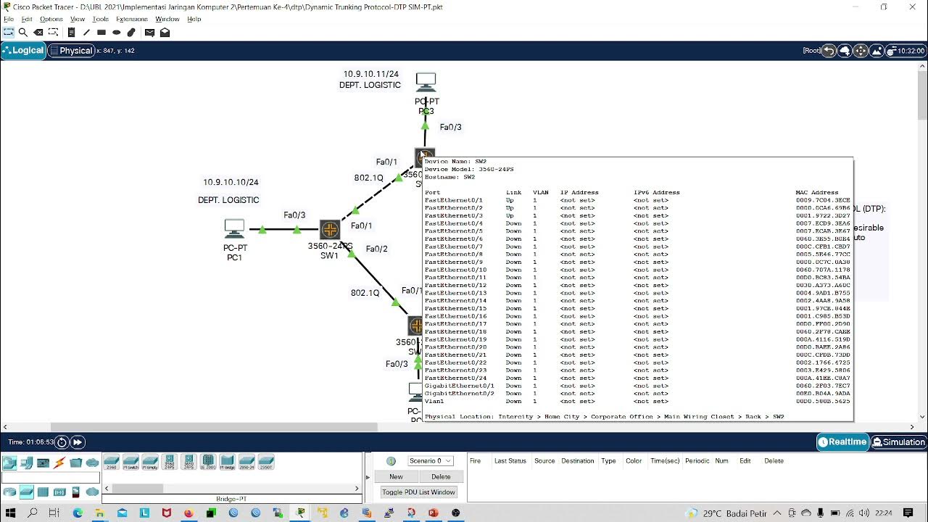Collapse the PDU panel arrow expander

(x=368, y=477)
